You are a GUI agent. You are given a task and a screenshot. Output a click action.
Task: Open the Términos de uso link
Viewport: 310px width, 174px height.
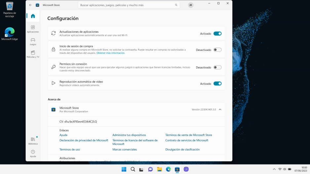click(x=70, y=150)
